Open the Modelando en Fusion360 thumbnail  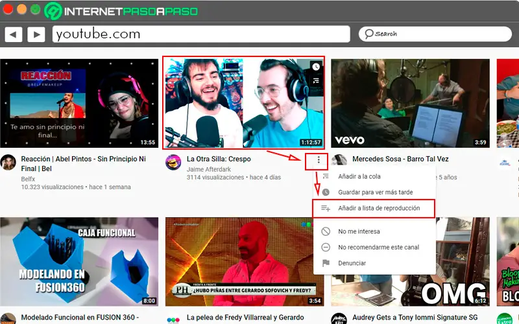tap(79, 262)
